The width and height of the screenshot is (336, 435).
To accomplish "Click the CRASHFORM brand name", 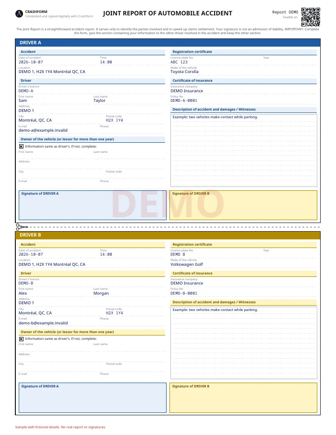I will [x=36, y=12].
